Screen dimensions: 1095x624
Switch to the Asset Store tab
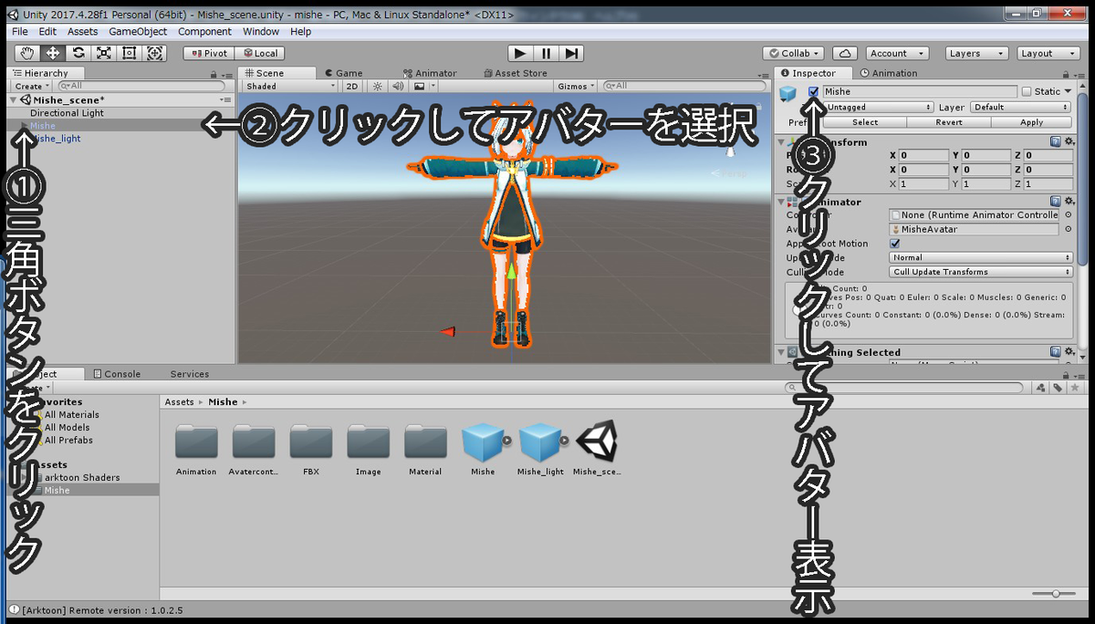(x=514, y=73)
